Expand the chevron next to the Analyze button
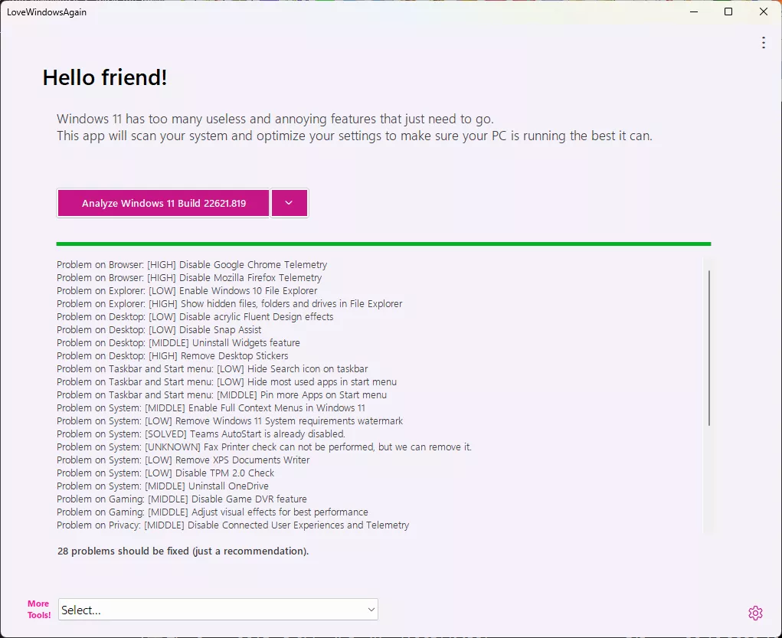The height and width of the screenshot is (638, 782). (289, 204)
